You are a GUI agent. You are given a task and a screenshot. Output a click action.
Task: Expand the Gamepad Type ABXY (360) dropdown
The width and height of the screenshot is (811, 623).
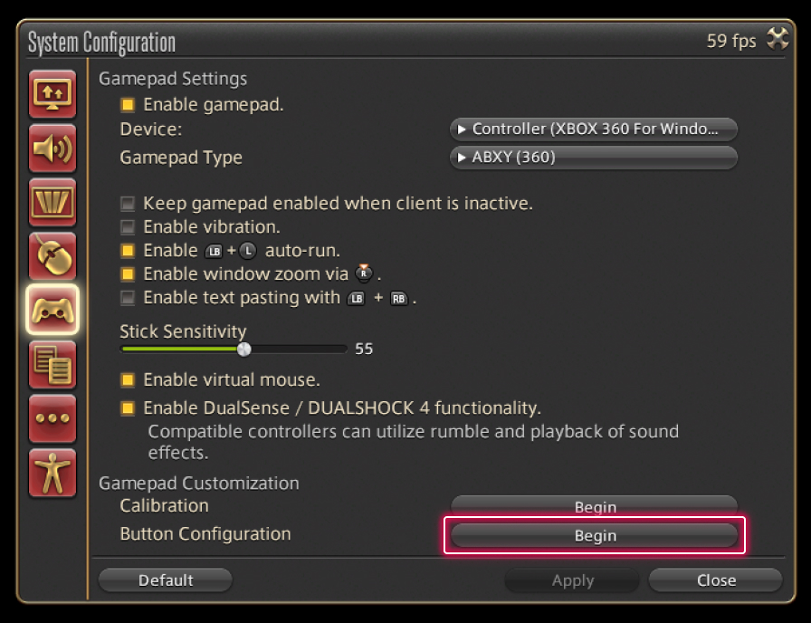point(594,158)
